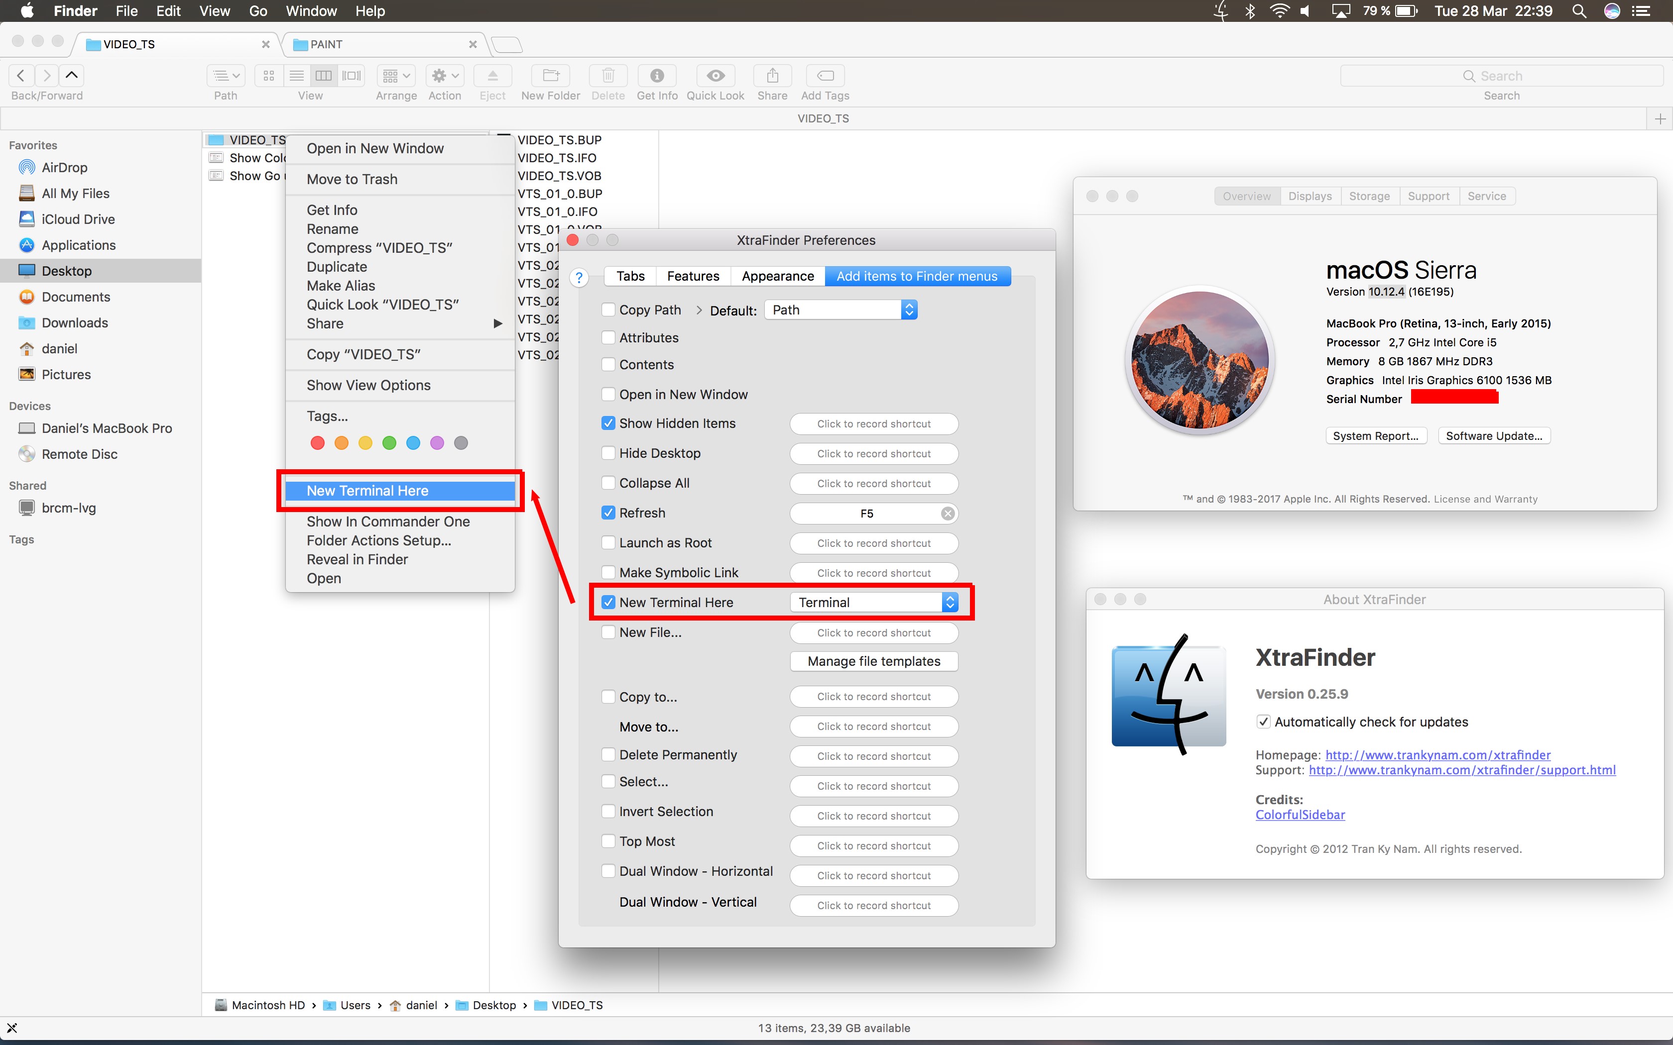Expand the Action gear dropdown

pyautogui.click(x=445, y=75)
